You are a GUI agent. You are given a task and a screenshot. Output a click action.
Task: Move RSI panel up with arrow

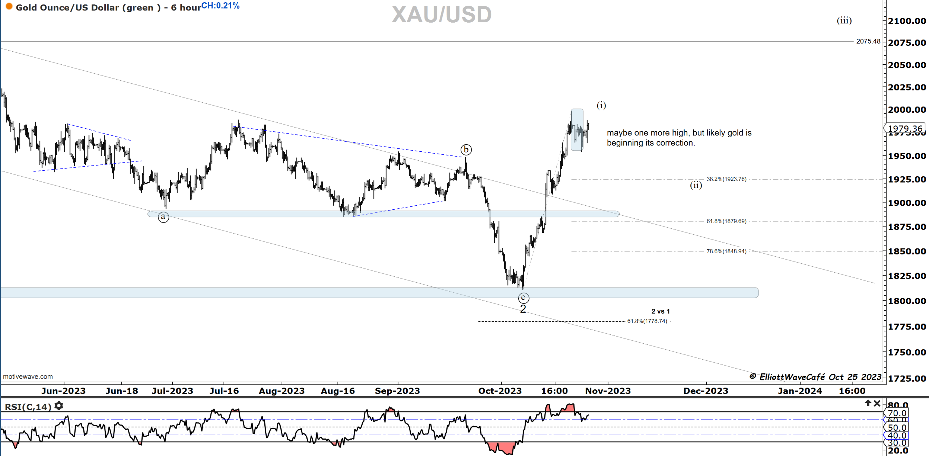click(x=868, y=403)
